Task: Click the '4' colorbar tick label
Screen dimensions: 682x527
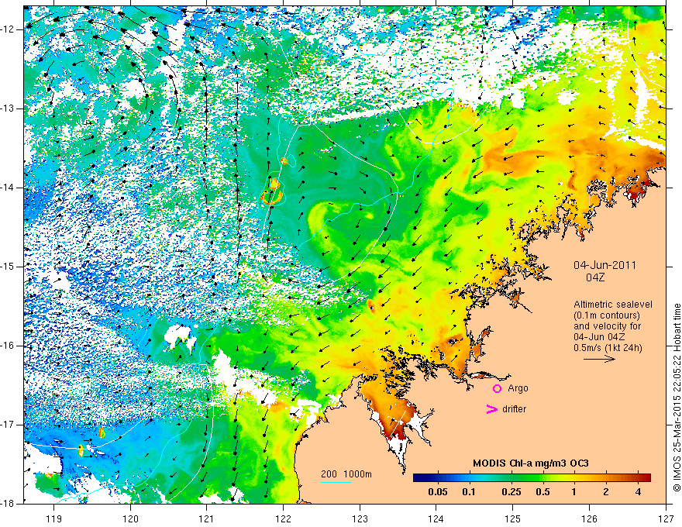Action: (638, 492)
